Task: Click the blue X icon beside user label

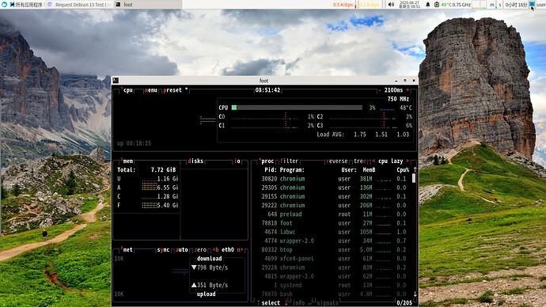Action: (532, 5)
